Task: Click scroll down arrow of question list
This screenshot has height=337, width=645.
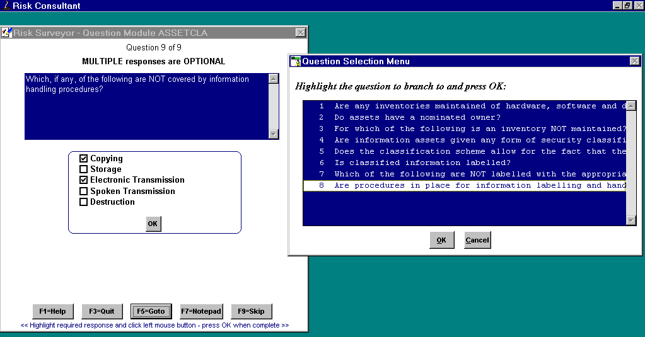Action: [630, 220]
